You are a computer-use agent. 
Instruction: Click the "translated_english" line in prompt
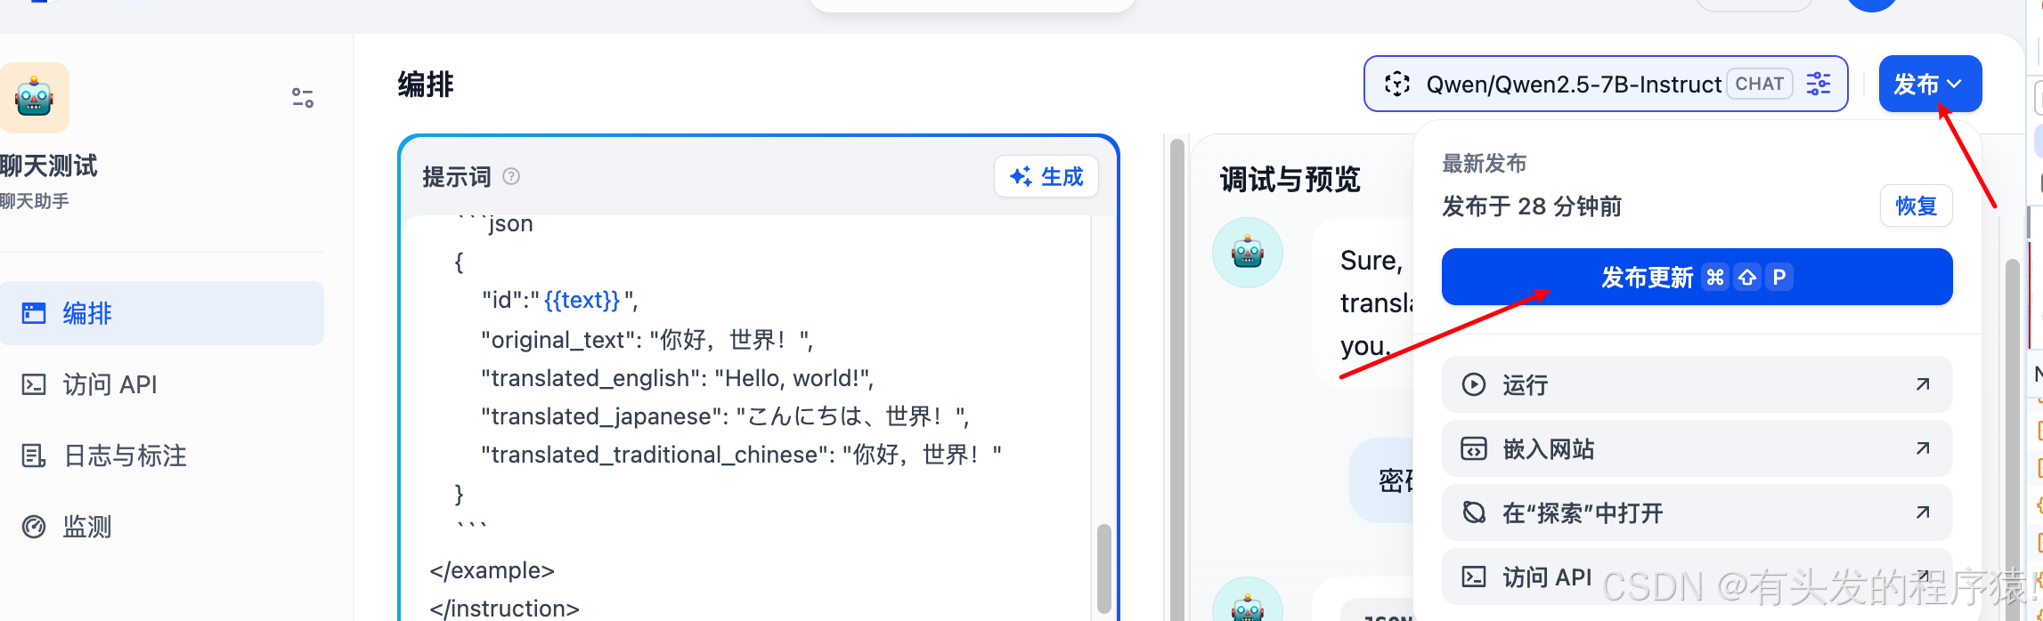[x=678, y=378]
